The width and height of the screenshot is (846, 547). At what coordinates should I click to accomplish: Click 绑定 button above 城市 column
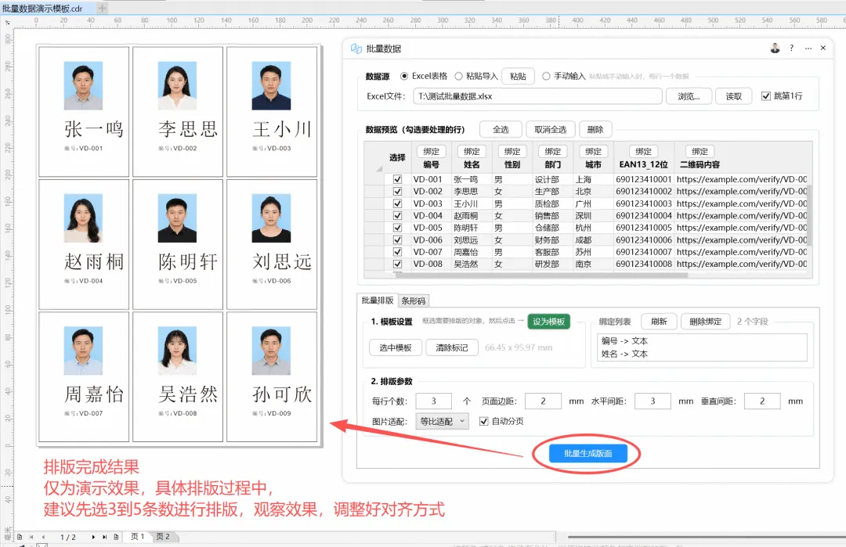[x=593, y=152]
